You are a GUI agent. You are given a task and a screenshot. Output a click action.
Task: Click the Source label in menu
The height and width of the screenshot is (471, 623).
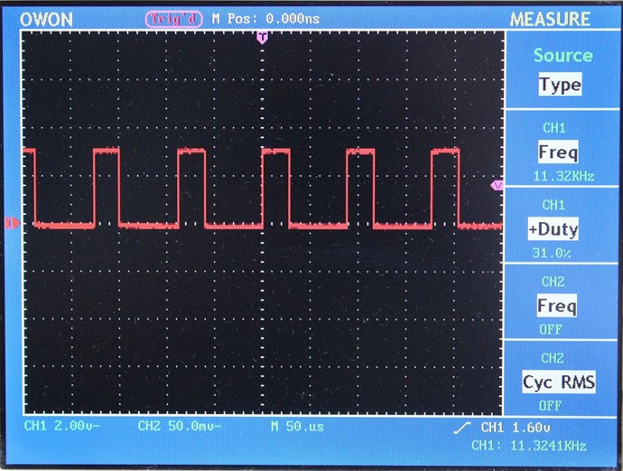[x=563, y=55]
